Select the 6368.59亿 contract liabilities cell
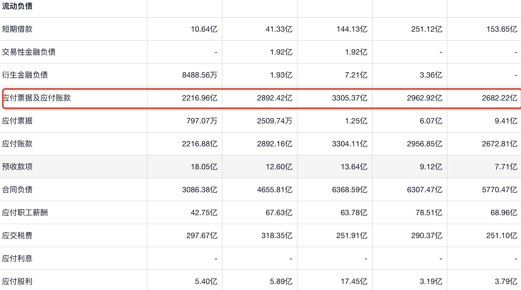This screenshot has width=521, height=290. pyautogui.click(x=349, y=190)
